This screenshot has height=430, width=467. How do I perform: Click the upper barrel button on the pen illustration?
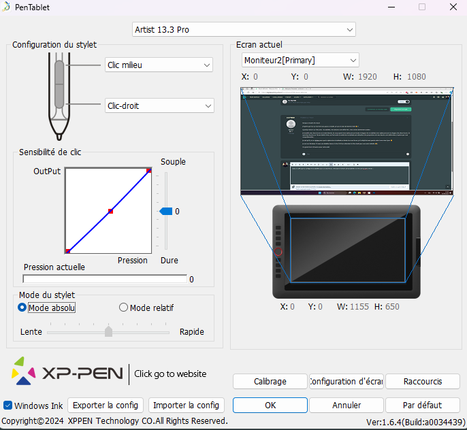coord(59,71)
